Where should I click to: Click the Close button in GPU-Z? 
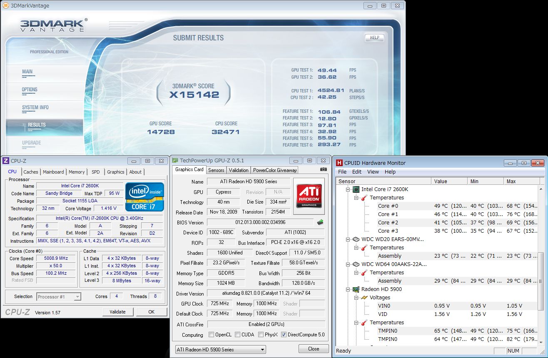314,349
